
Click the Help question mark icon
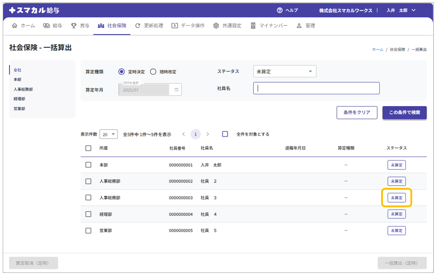[x=280, y=10]
